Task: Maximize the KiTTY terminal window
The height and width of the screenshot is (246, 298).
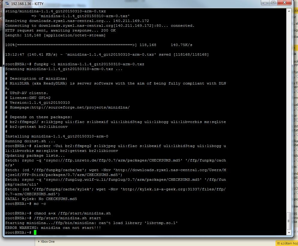Action: [273, 3]
